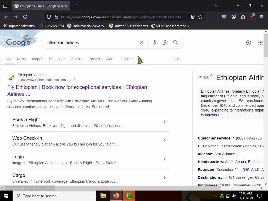Click horizontal scrollbar at page bottom
The width and height of the screenshot is (268, 201).
pyautogui.click(x=112, y=188)
